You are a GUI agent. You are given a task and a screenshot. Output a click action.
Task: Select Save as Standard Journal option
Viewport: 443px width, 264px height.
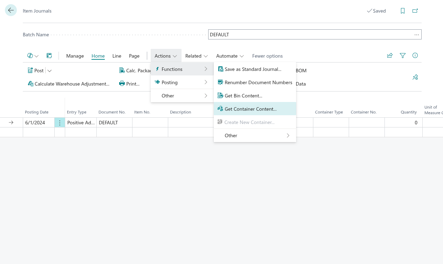click(253, 69)
